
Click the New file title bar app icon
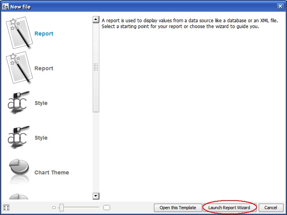pyautogui.click(x=5, y=7)
